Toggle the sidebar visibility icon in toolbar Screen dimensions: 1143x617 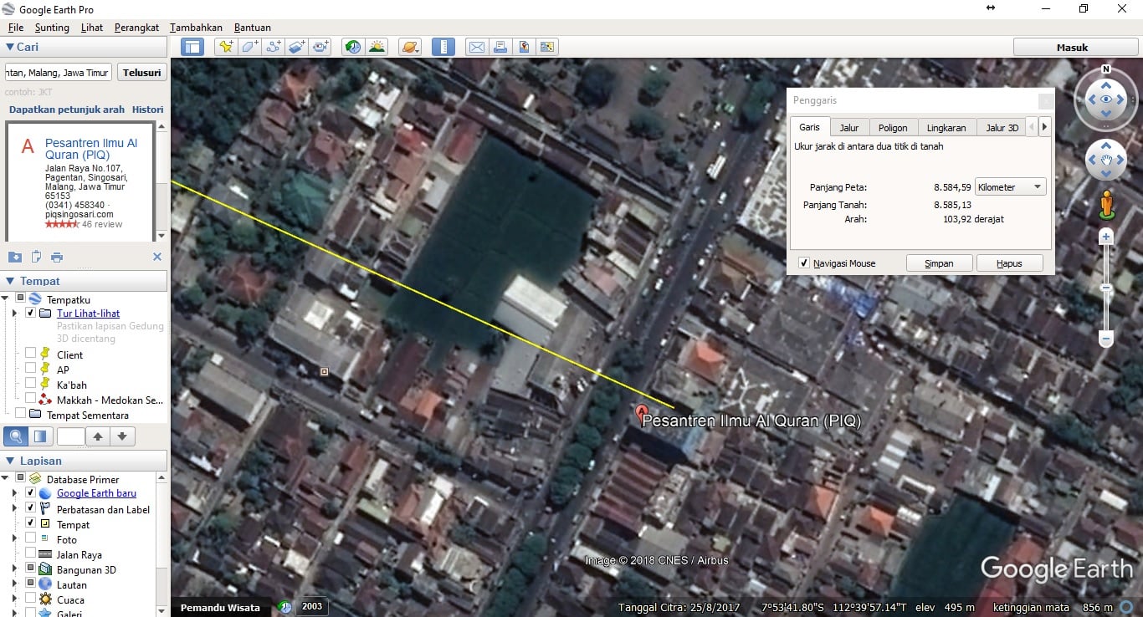pyautogui.click(x=192, y=47)
